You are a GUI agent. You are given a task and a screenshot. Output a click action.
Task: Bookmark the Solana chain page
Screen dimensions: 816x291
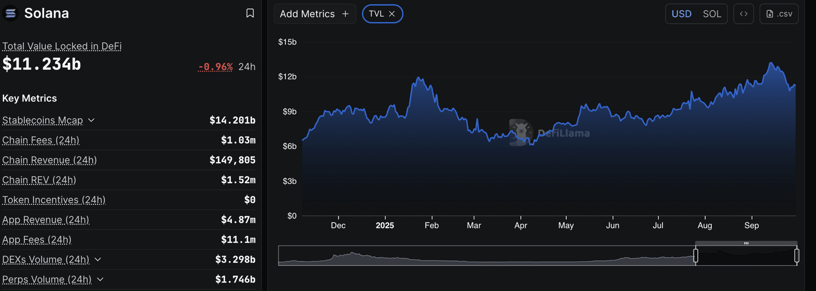(250, 13)
